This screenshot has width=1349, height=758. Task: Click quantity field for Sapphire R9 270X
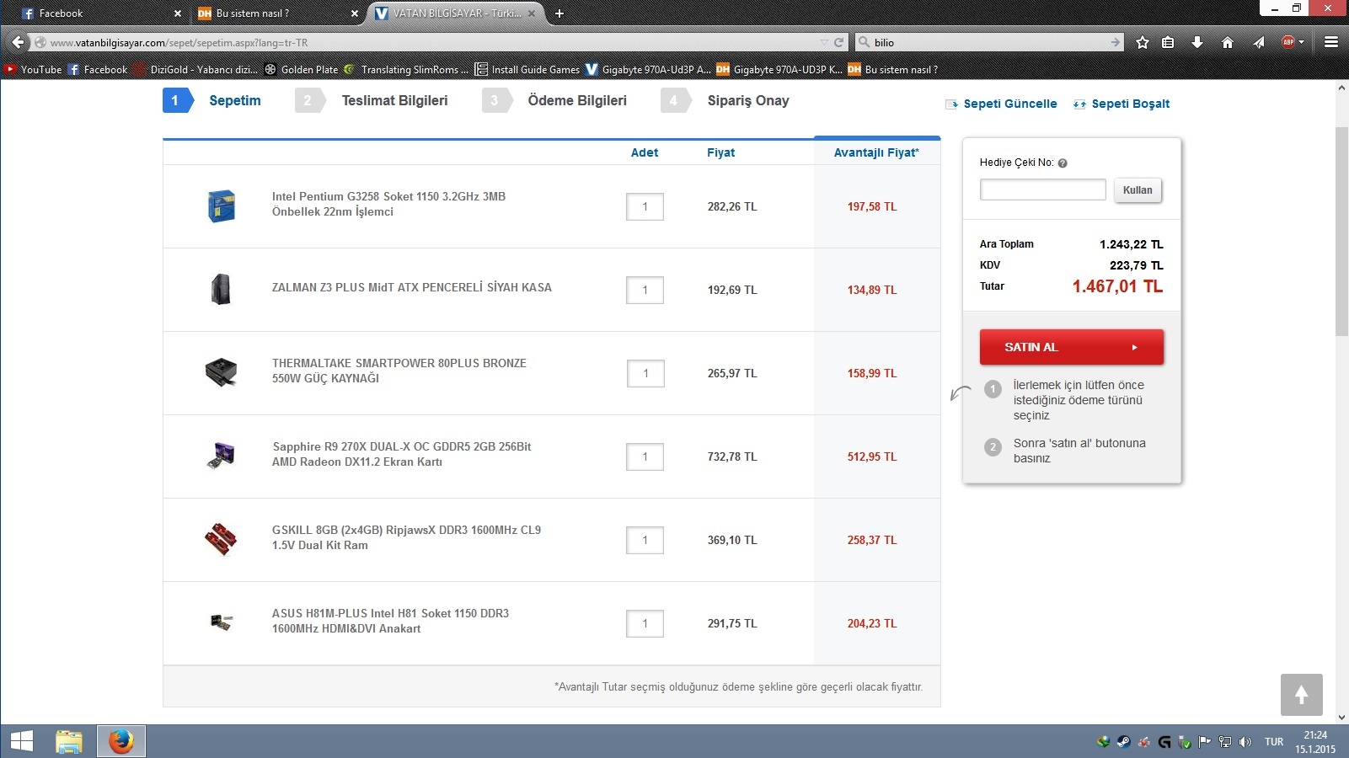click(x=645, y=456)
